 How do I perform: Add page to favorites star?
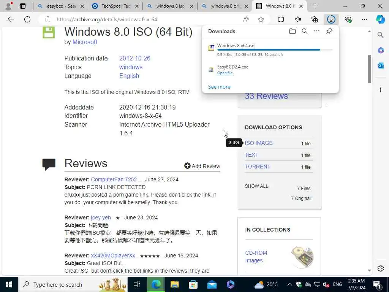tap(261, 19)
